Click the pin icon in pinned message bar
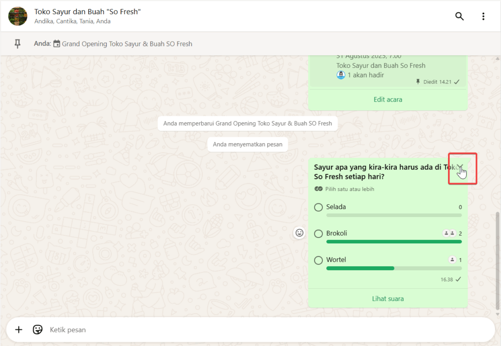The height and width of the screenshot is (346, 501). [18, 44]
